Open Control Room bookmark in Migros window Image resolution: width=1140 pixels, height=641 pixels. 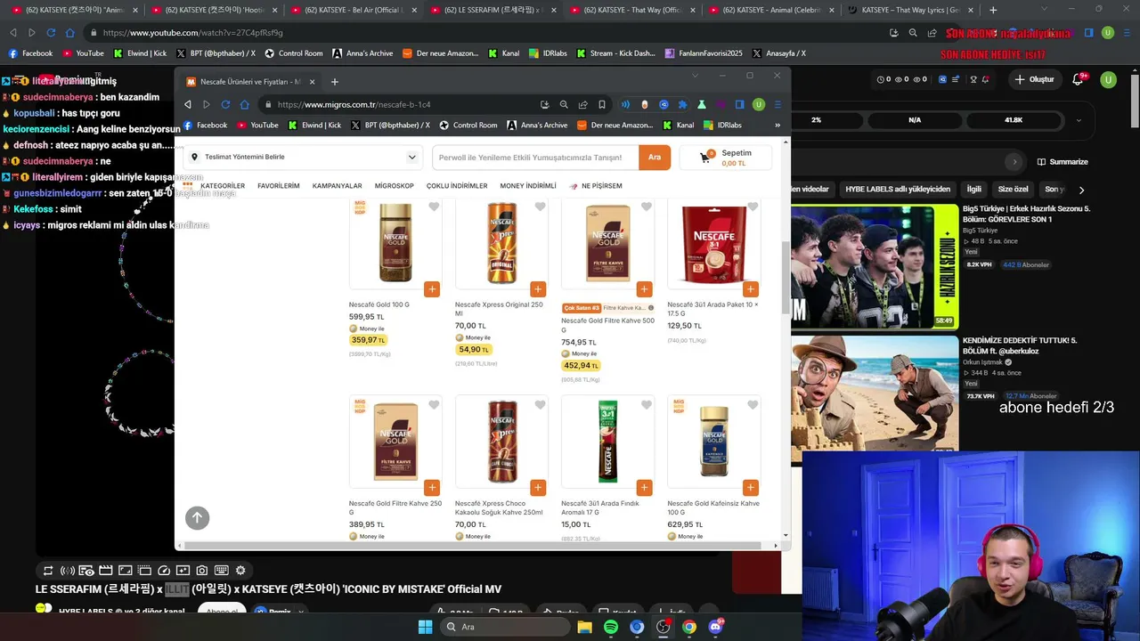coord(468,126)
